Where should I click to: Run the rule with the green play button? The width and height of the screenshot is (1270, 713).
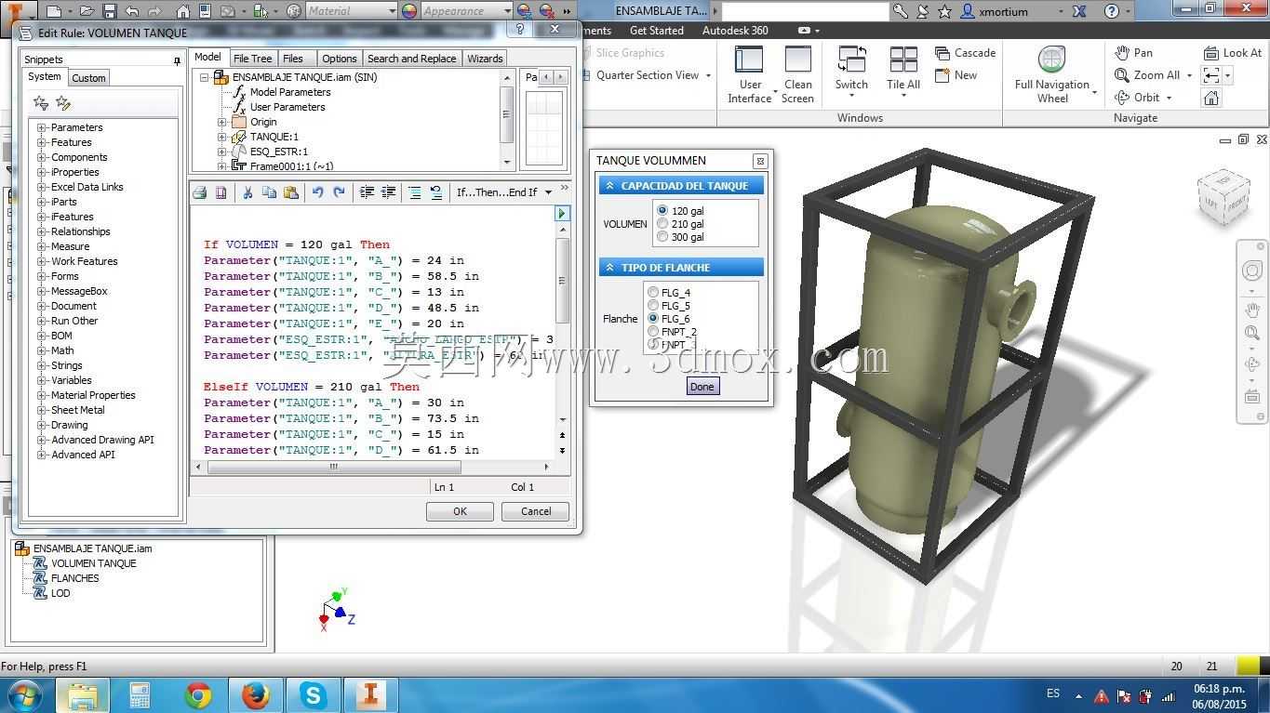click(x=562, y=214)
